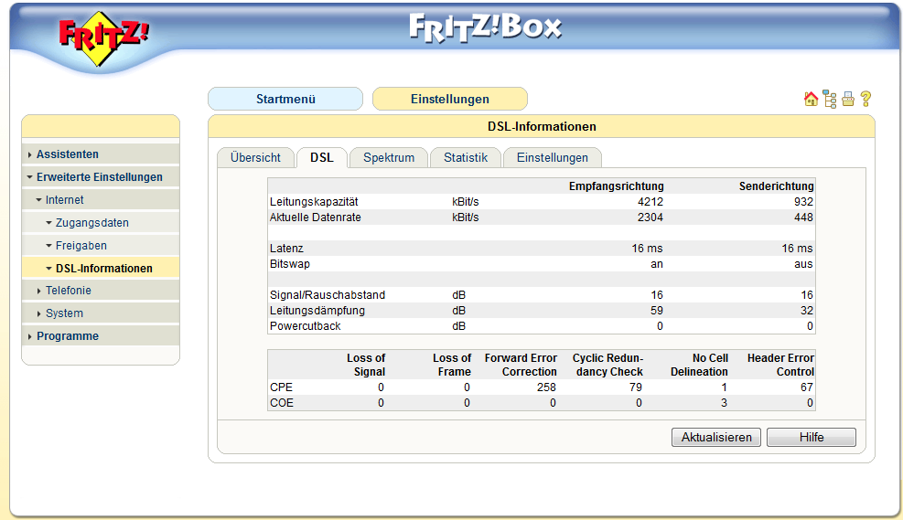Select the Internet sidebar entry
This screenshot has width=903, height=520.
(x=64, y=200)
